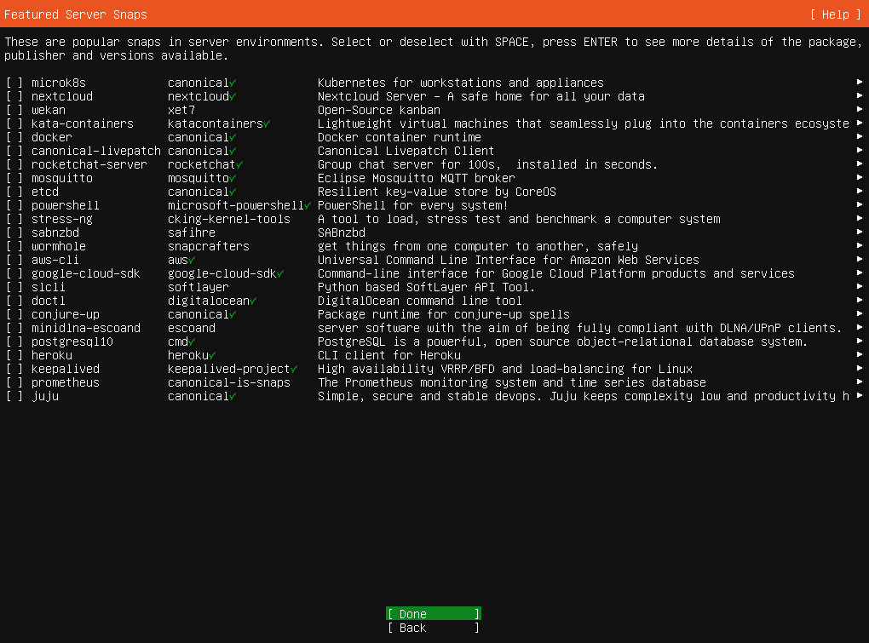Click verified checkmark next to microsoft-powershell
The image size is (869, 643).
(308, 205)
